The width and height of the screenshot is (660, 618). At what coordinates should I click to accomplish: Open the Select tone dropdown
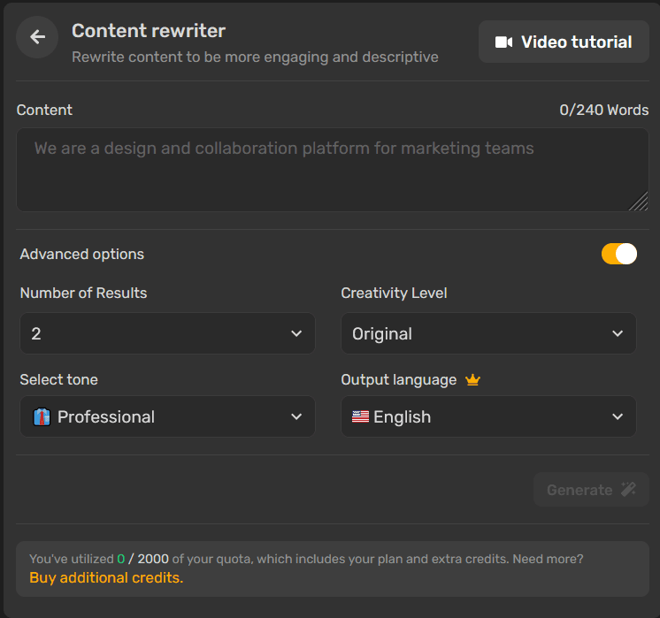pyautogui.click(x=167, y=416)
